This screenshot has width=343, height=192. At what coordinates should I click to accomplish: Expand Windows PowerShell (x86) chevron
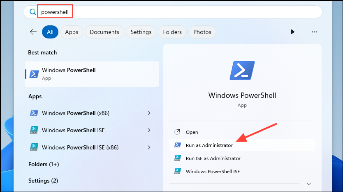(x=149, y=113)
